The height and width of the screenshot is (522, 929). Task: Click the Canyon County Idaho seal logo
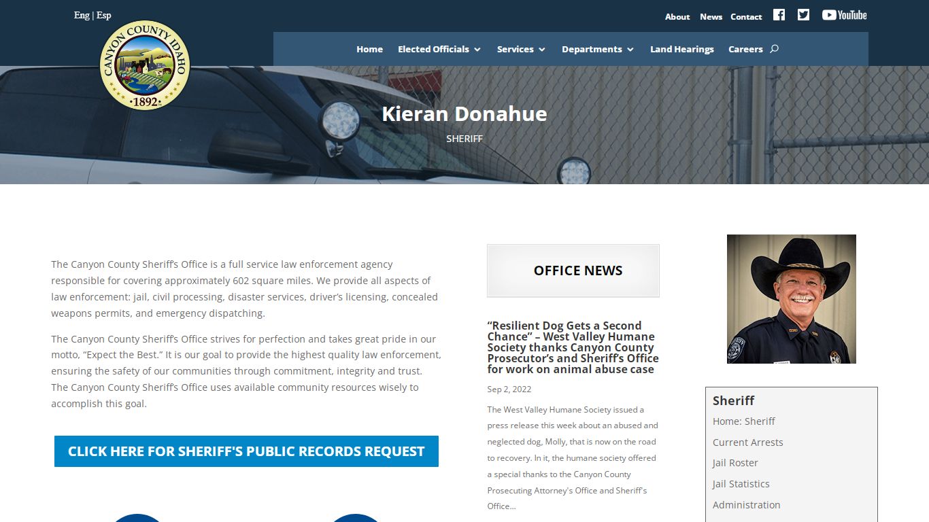pos(145,65)
